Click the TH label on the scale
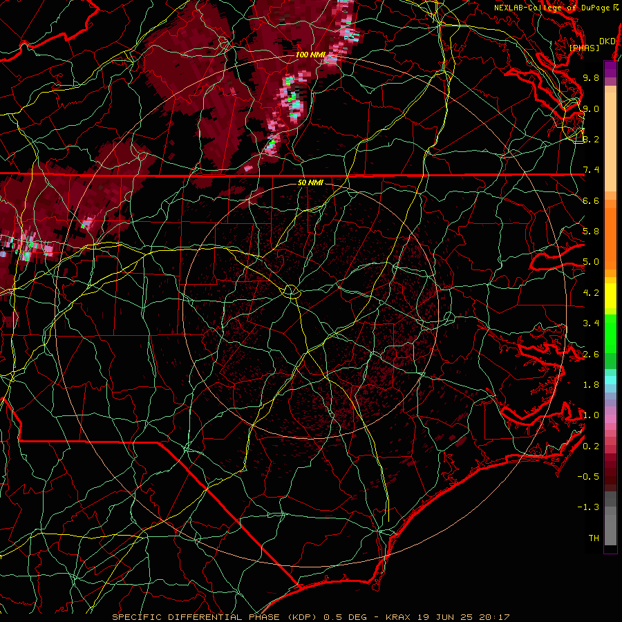The height and width of the screenshot is (622, 622). pyautogui.click(x=594, y=538)
